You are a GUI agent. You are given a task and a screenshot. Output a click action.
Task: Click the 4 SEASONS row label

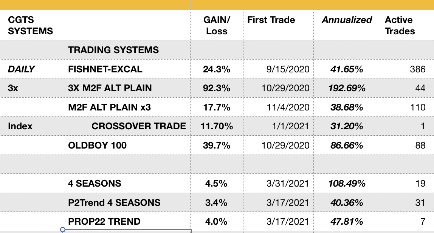click(x=95, y=184)
